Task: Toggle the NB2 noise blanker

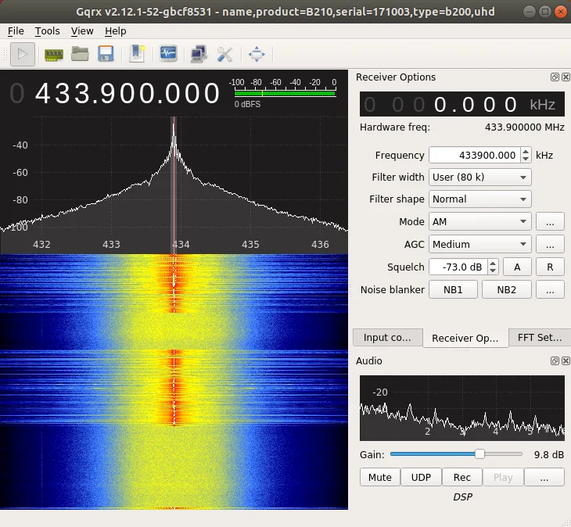Action: point(506,289)
